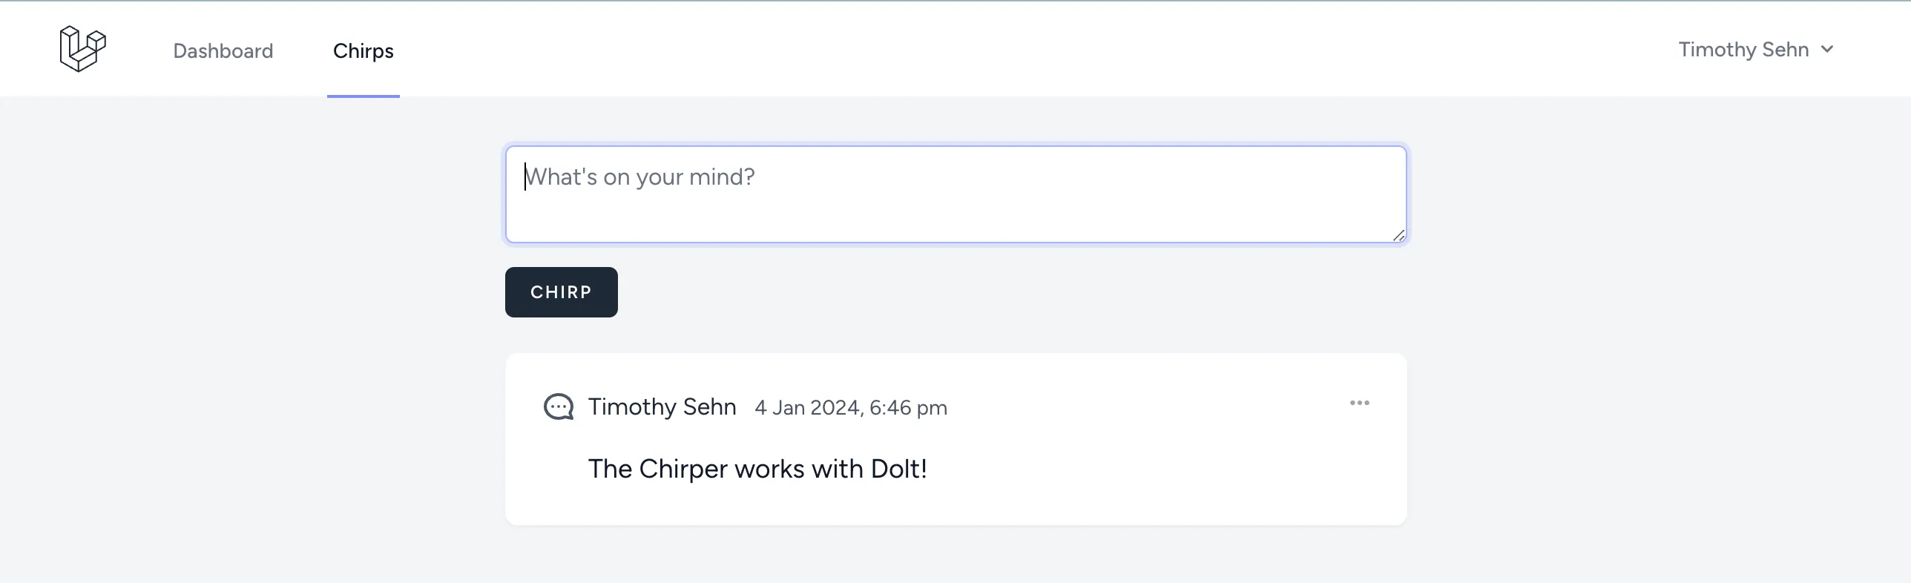Click the Chirps underline indicator

coord(363,95)
